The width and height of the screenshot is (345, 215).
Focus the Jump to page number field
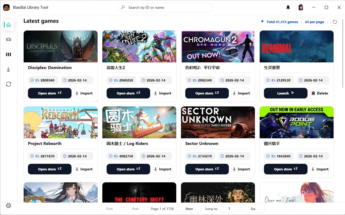pos(229,209)
